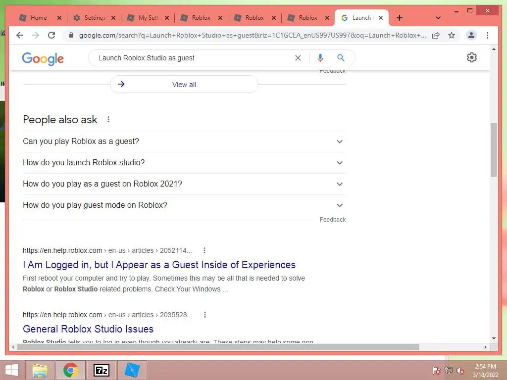The image size is (507, 380).
Task: Reload the current page
Action: tap(51, 35)
